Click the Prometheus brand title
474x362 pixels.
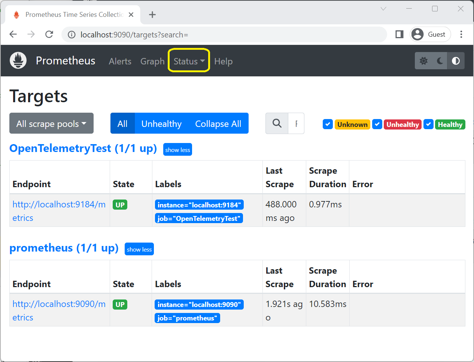coord(66,61)
